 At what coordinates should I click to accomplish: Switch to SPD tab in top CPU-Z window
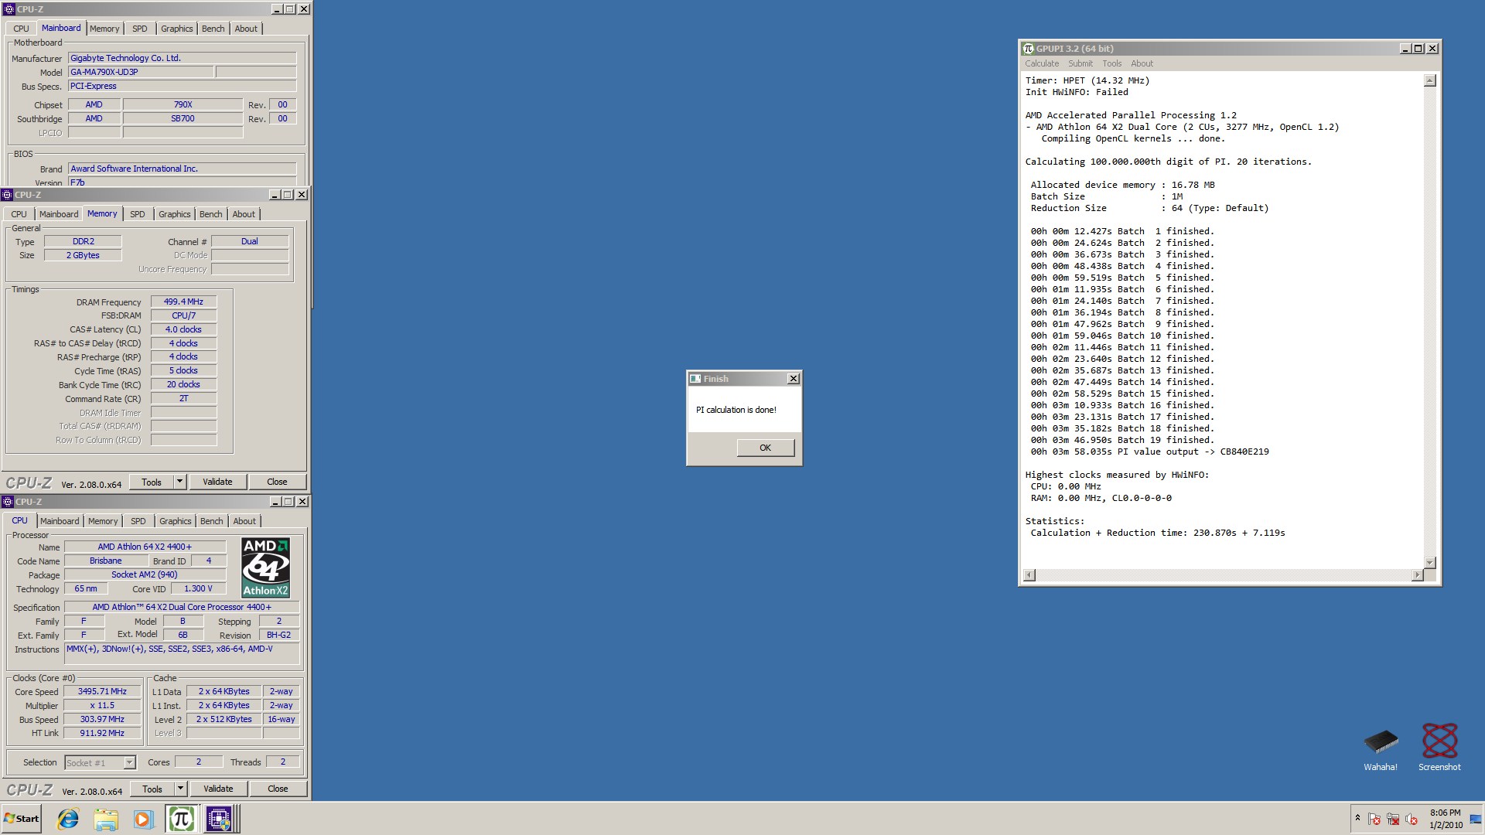coord(139,29)
